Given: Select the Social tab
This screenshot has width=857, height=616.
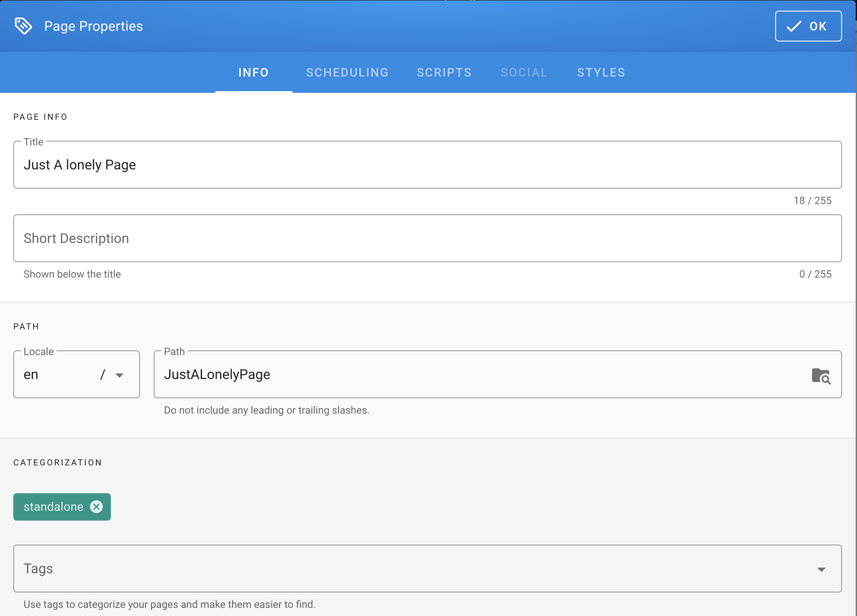Looking at the screenshot, I should coord(524,72).
